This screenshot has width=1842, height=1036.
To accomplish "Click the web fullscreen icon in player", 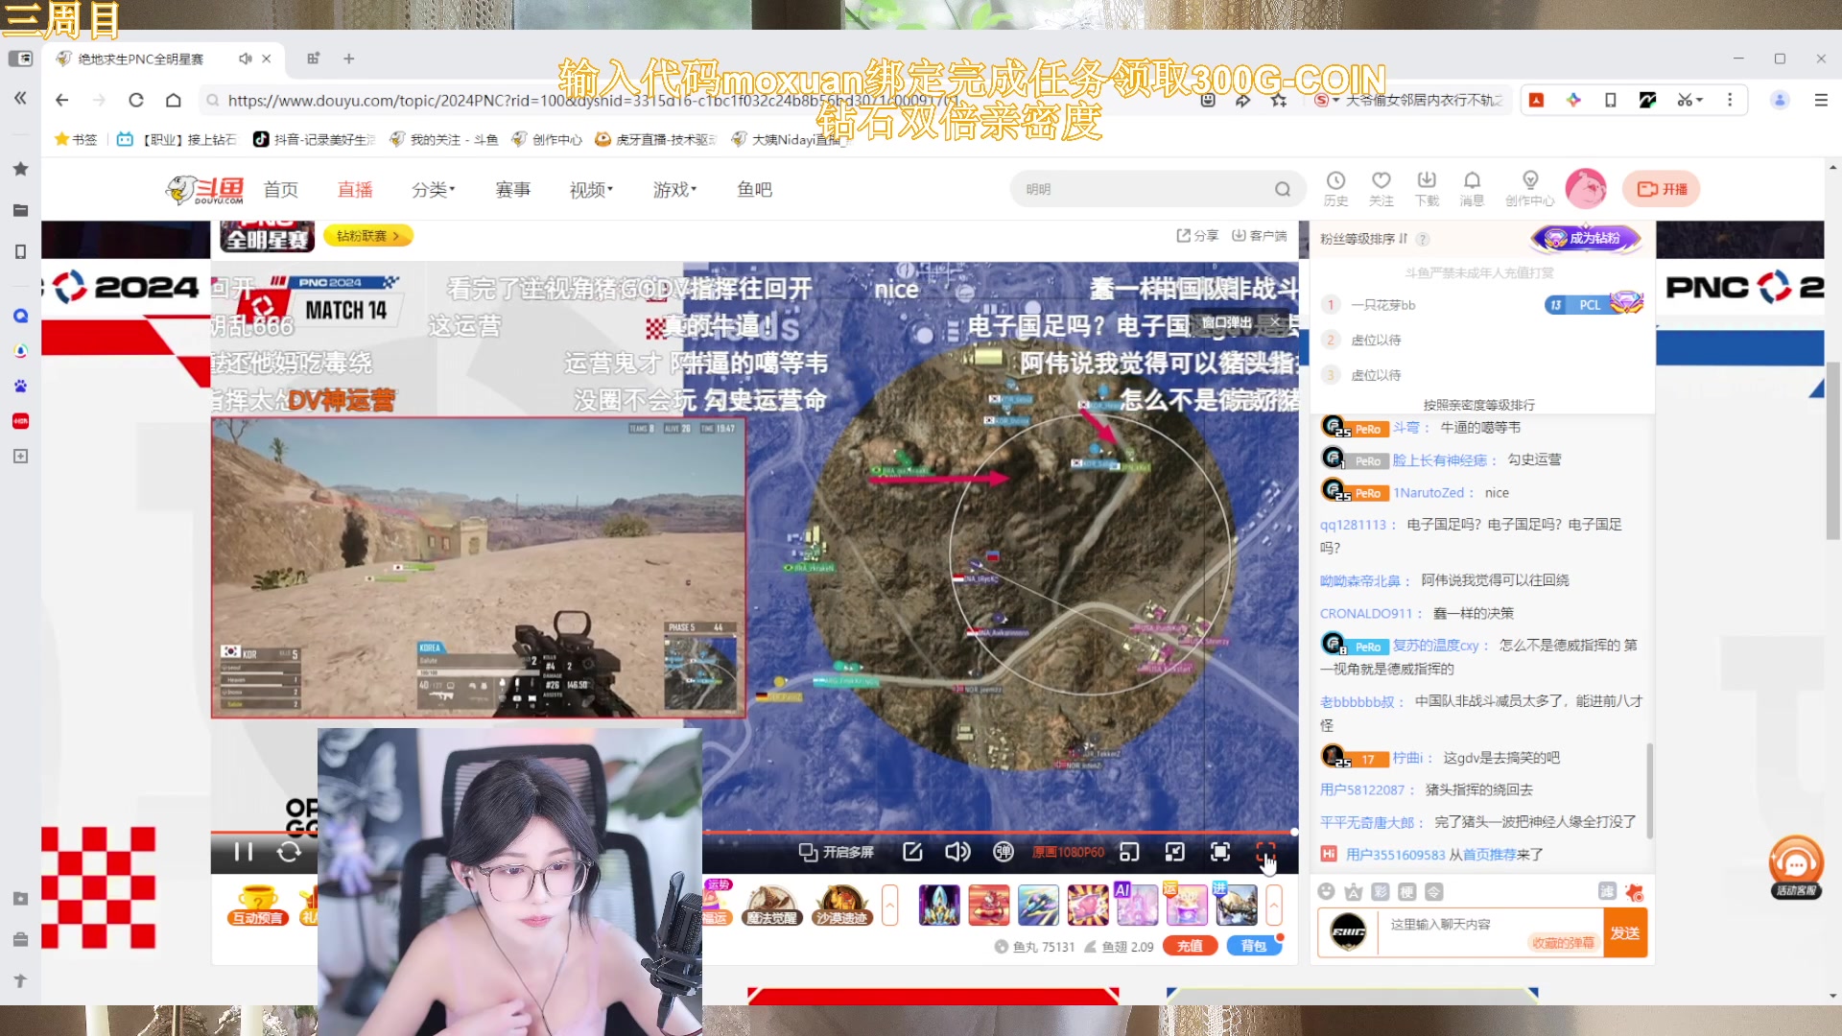I will click(1220, 852).
